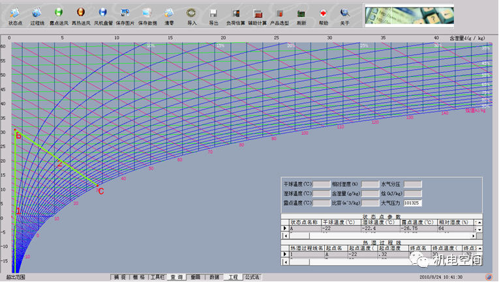
Task: Click the 相对湿度 column header in state table
Action: pos(455,222)
